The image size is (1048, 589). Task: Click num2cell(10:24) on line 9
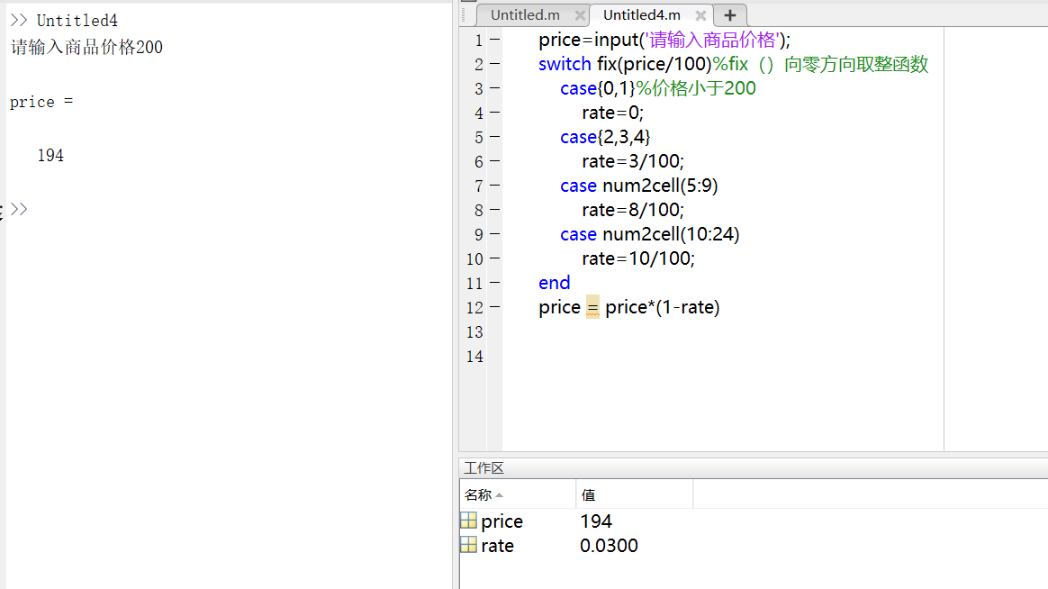coord(671,235)
